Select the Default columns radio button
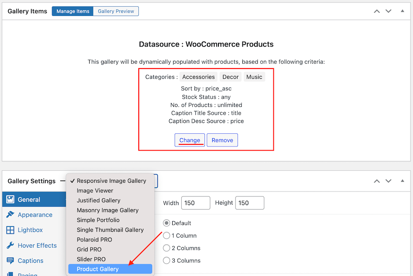 pos(166,223)
